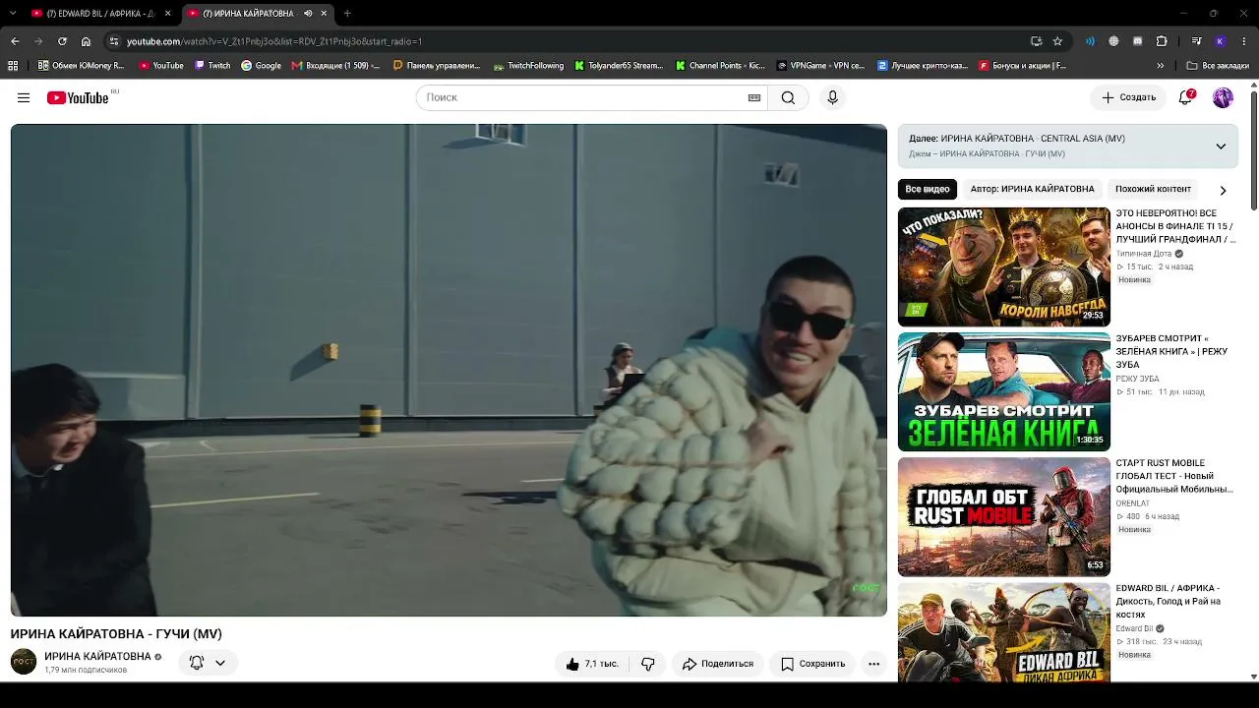
Task: Open title ЗУБАРЕВ СМОТРИТ ЗЕЛЁНАЯ КНИГА
Action: [x=1171, y=351]
